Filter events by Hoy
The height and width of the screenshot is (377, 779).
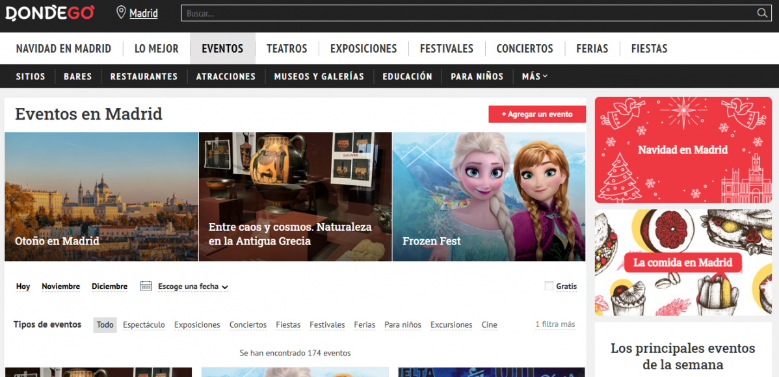(23, 287)
